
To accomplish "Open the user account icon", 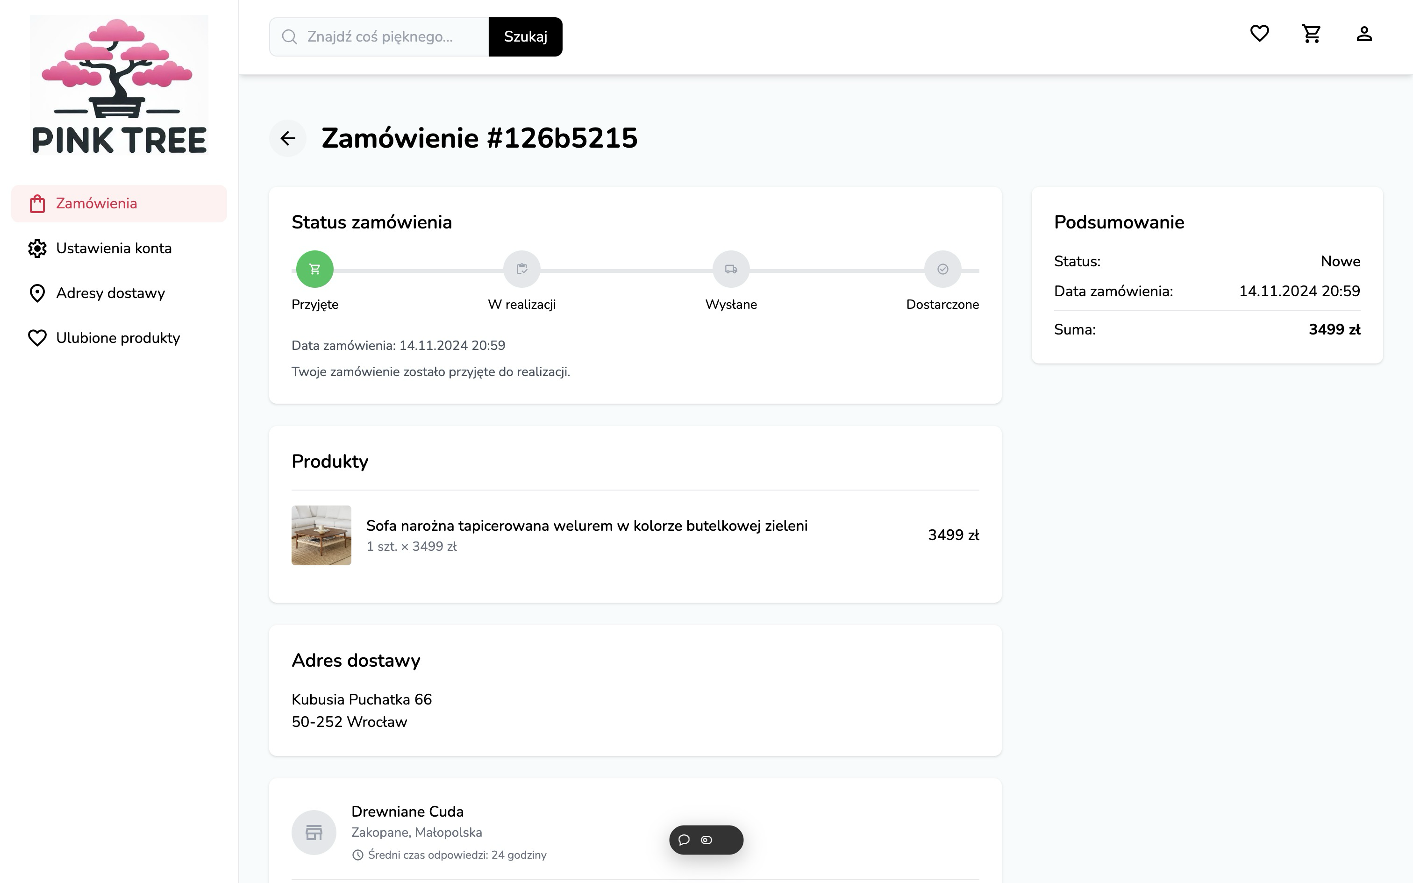I will click(x=1364, y=34).
